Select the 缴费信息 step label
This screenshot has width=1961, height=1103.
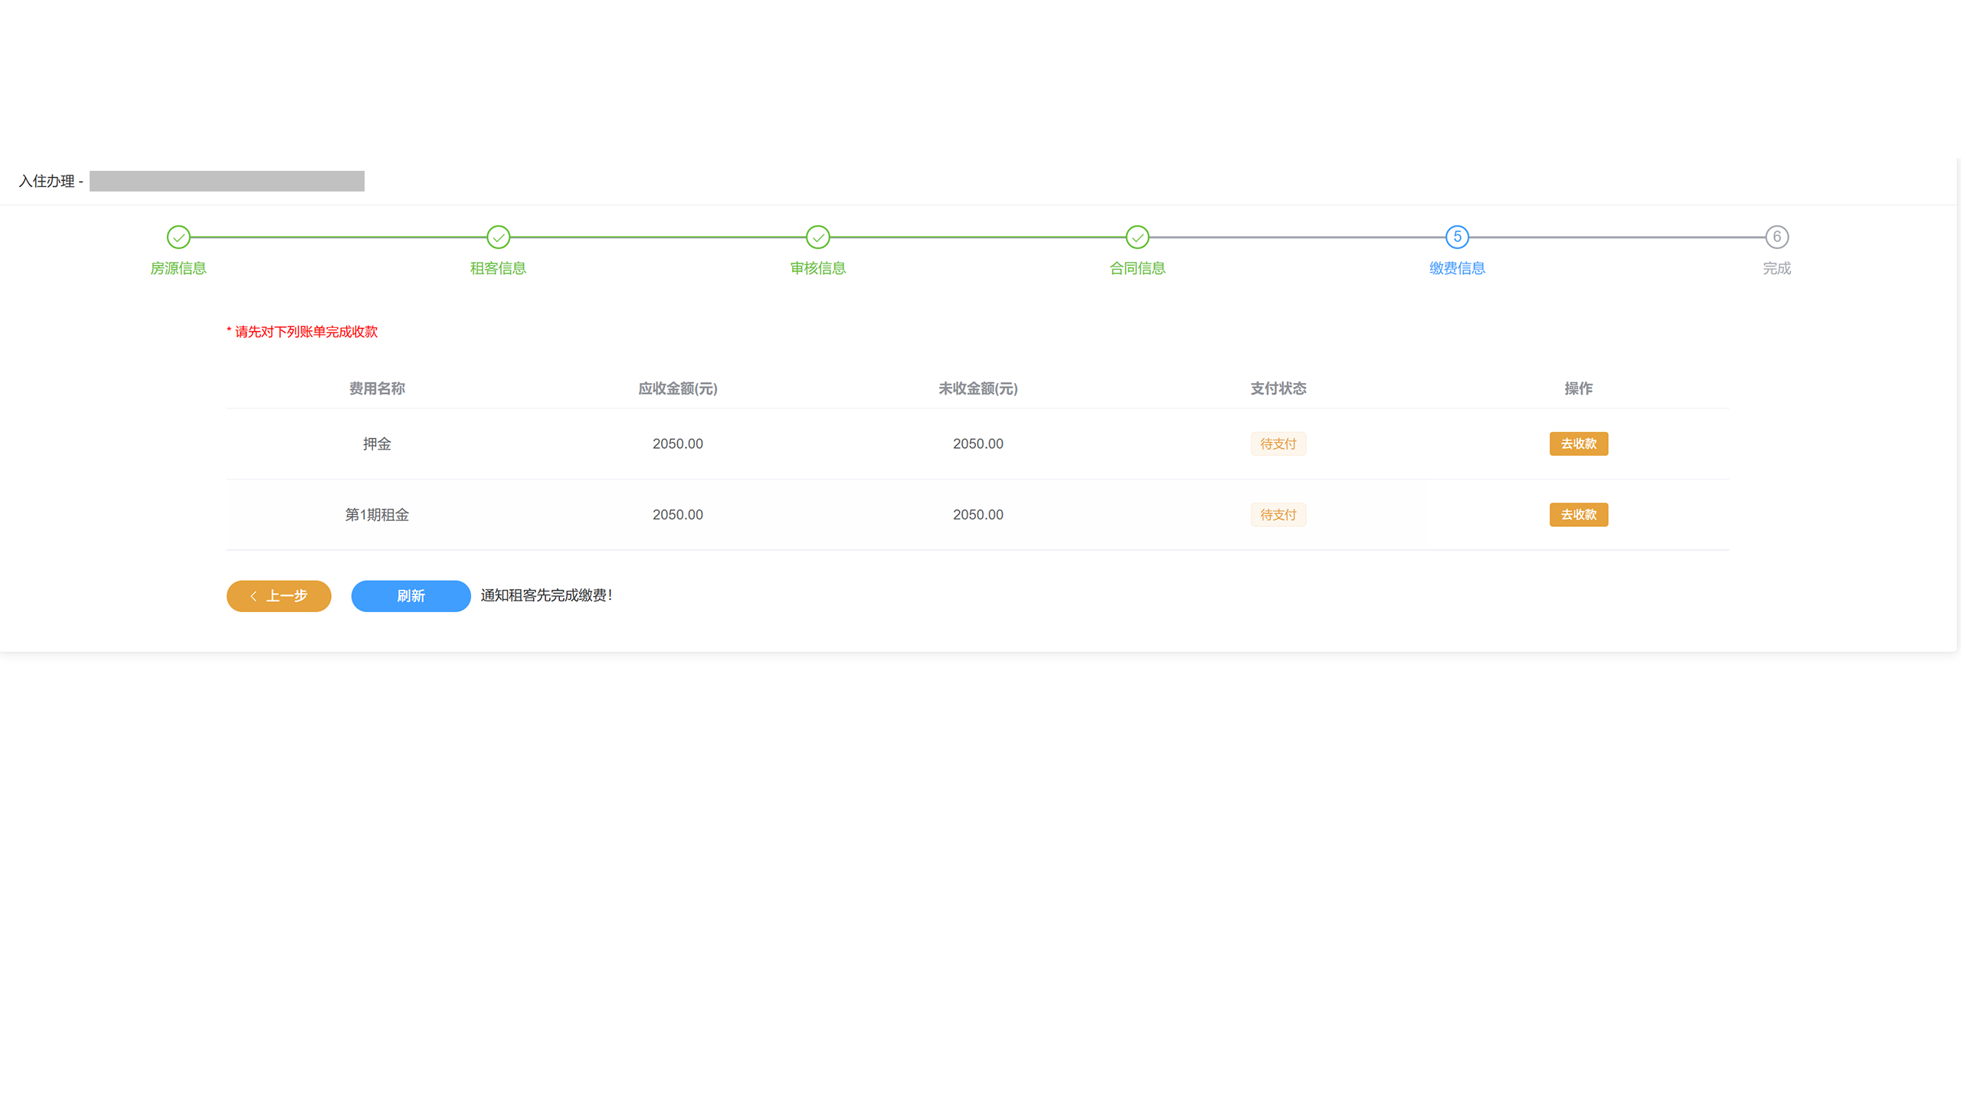click(1457, 268)
